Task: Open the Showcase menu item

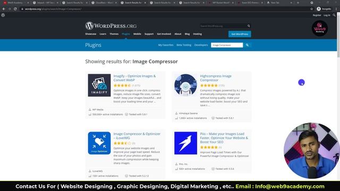Action: [x=91, y=34]
